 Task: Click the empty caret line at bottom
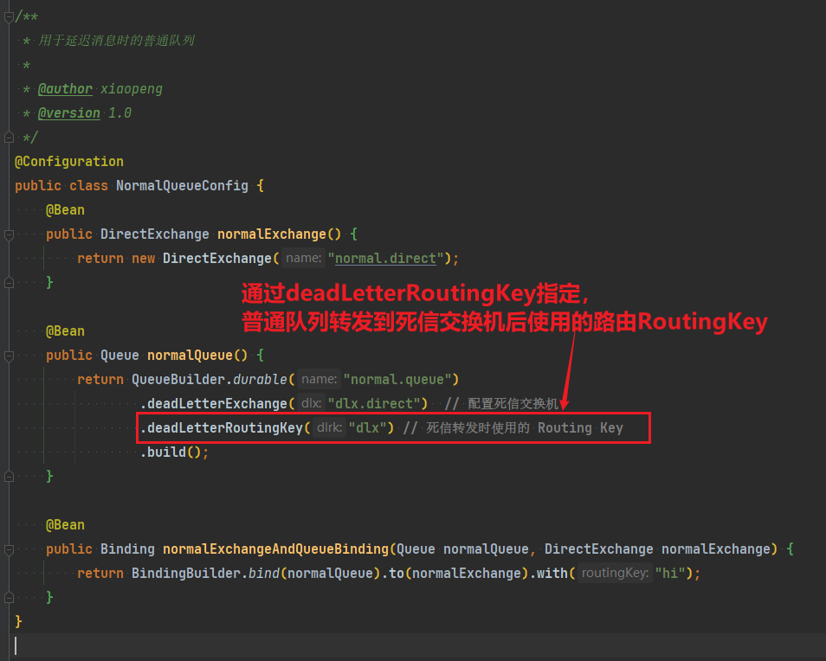pyautogui.click(x=346, y=645)
